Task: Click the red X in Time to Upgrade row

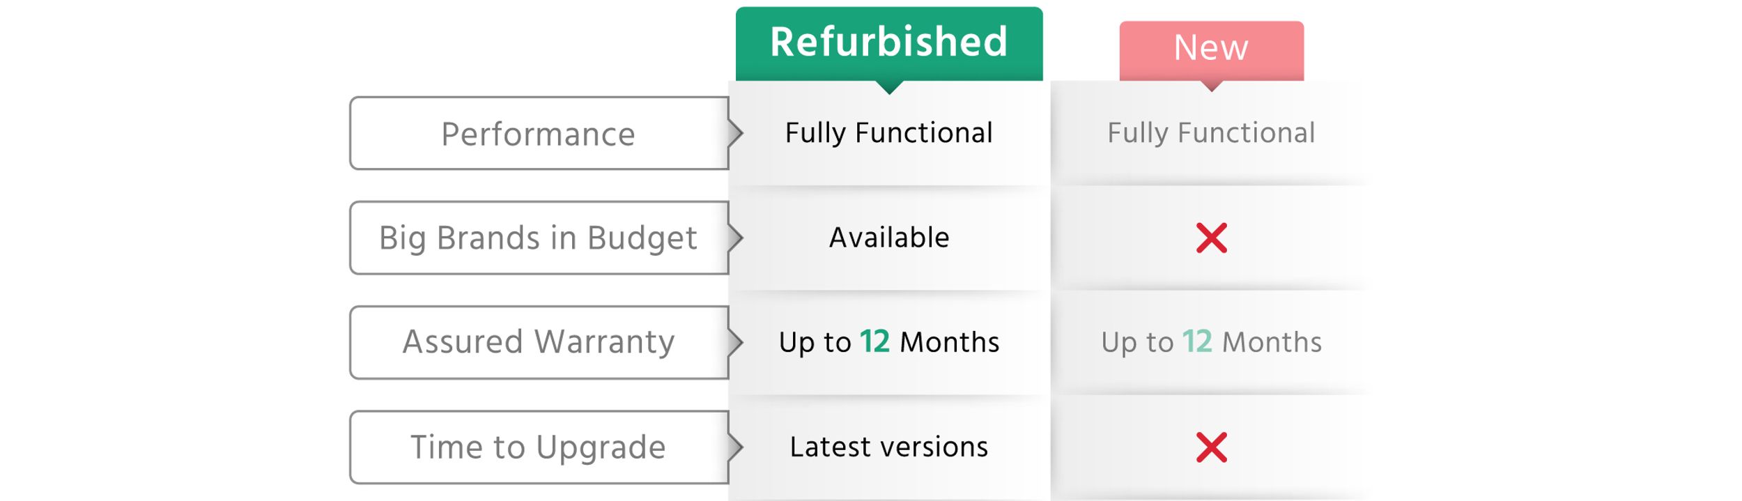Action: point(1211,447)
